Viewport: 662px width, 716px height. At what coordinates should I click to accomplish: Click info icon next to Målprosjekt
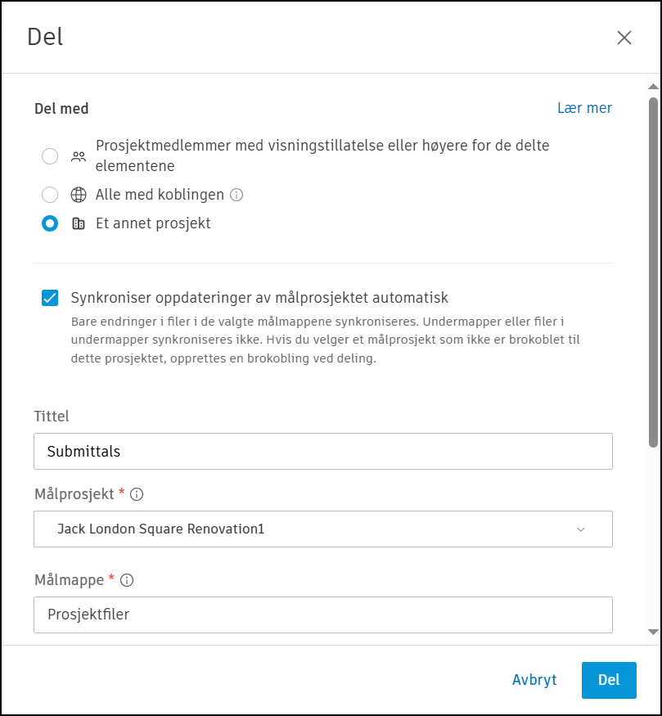137,494
